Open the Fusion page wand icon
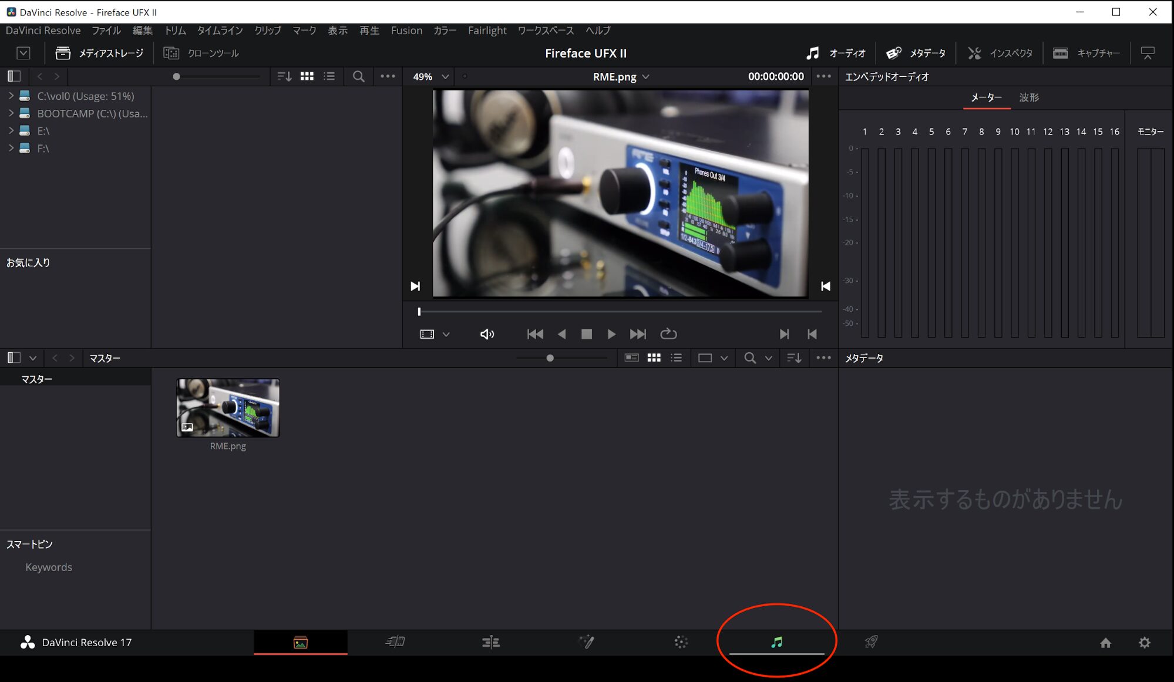 point(586,642)
